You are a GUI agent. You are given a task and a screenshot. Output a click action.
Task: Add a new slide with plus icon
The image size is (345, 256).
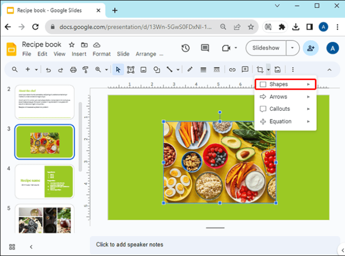pyautogui.click(x=27, y=70)
